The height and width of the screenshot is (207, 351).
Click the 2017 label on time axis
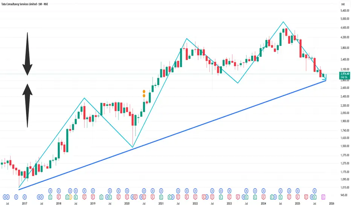point(25,203)
